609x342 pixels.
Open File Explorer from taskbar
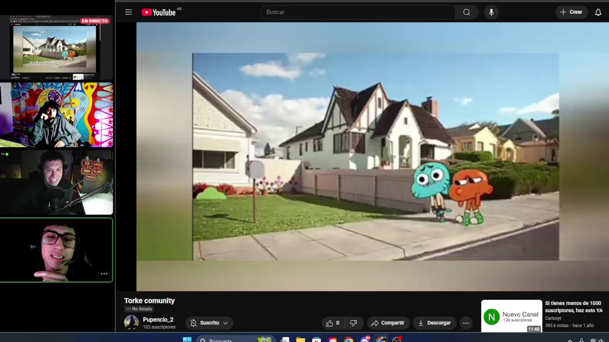point(301,340)
